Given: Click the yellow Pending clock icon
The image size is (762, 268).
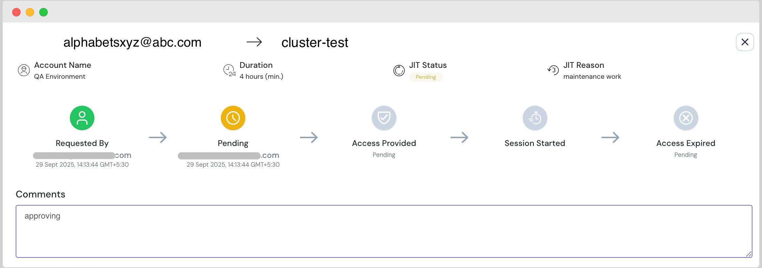Looking at the screenshot, I should [233, 118].
